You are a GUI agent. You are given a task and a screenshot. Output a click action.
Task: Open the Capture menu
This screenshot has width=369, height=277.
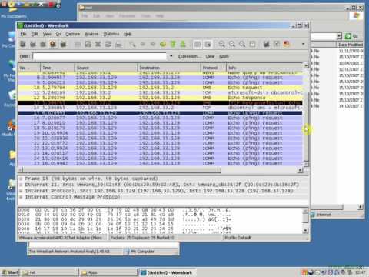coord(73,34)
